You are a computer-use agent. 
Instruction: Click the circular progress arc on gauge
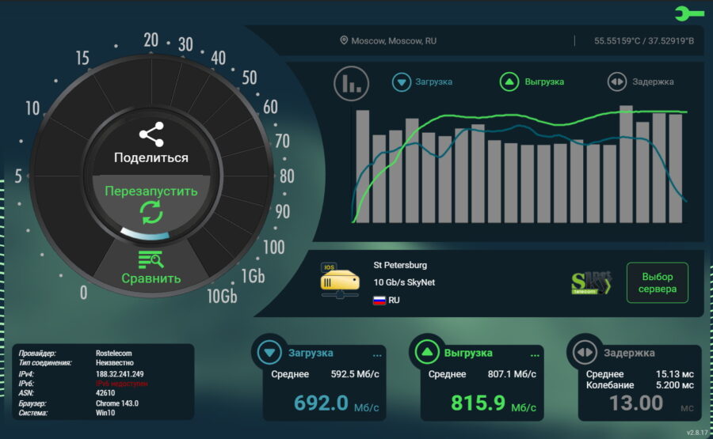coord(146,233)
